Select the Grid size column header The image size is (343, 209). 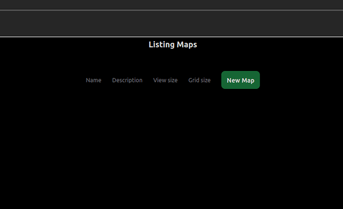[199, 80]
